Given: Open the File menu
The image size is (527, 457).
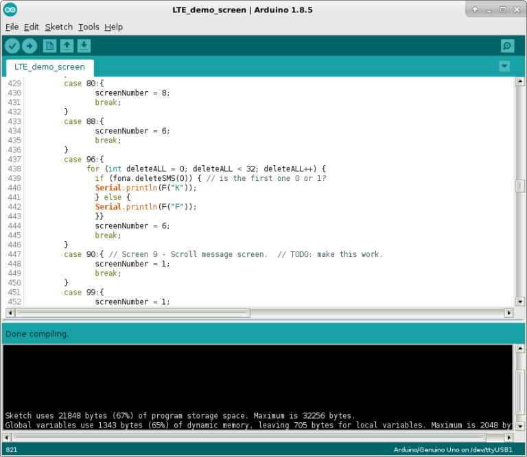Looking at the screenshot, I should [12, 27].
